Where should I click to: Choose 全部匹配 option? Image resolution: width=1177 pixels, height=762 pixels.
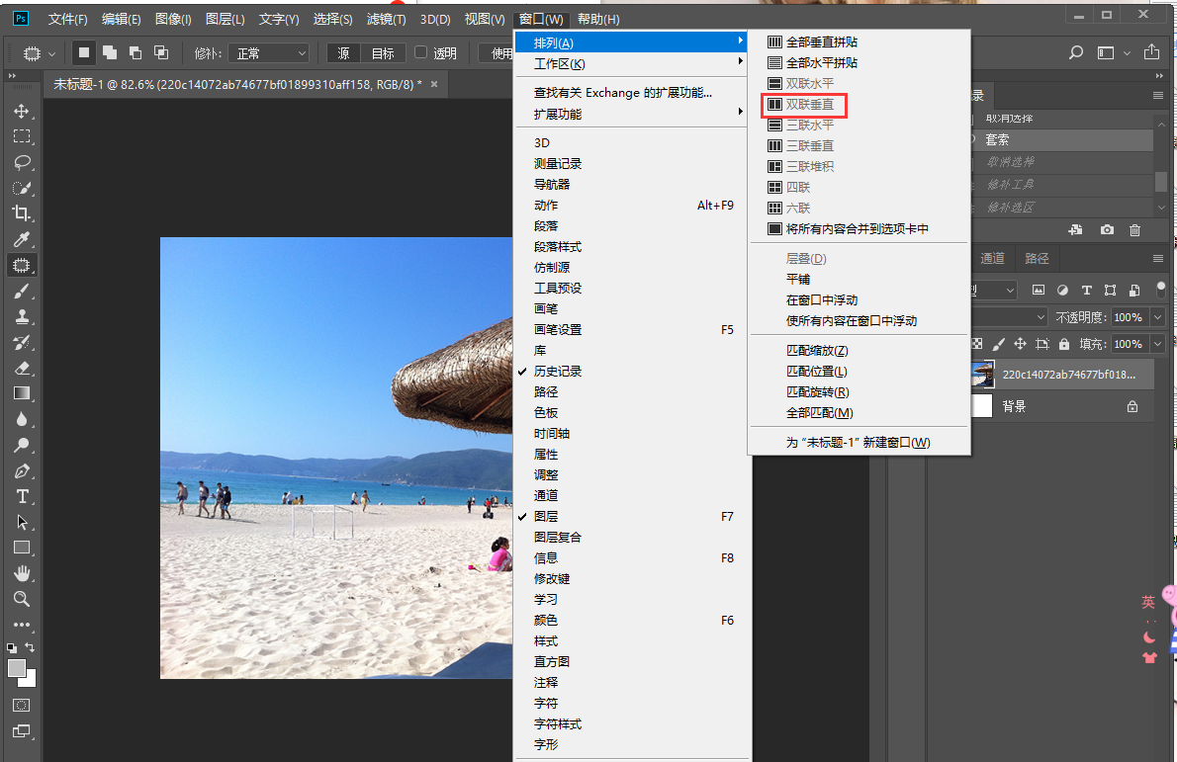[820, 413]
